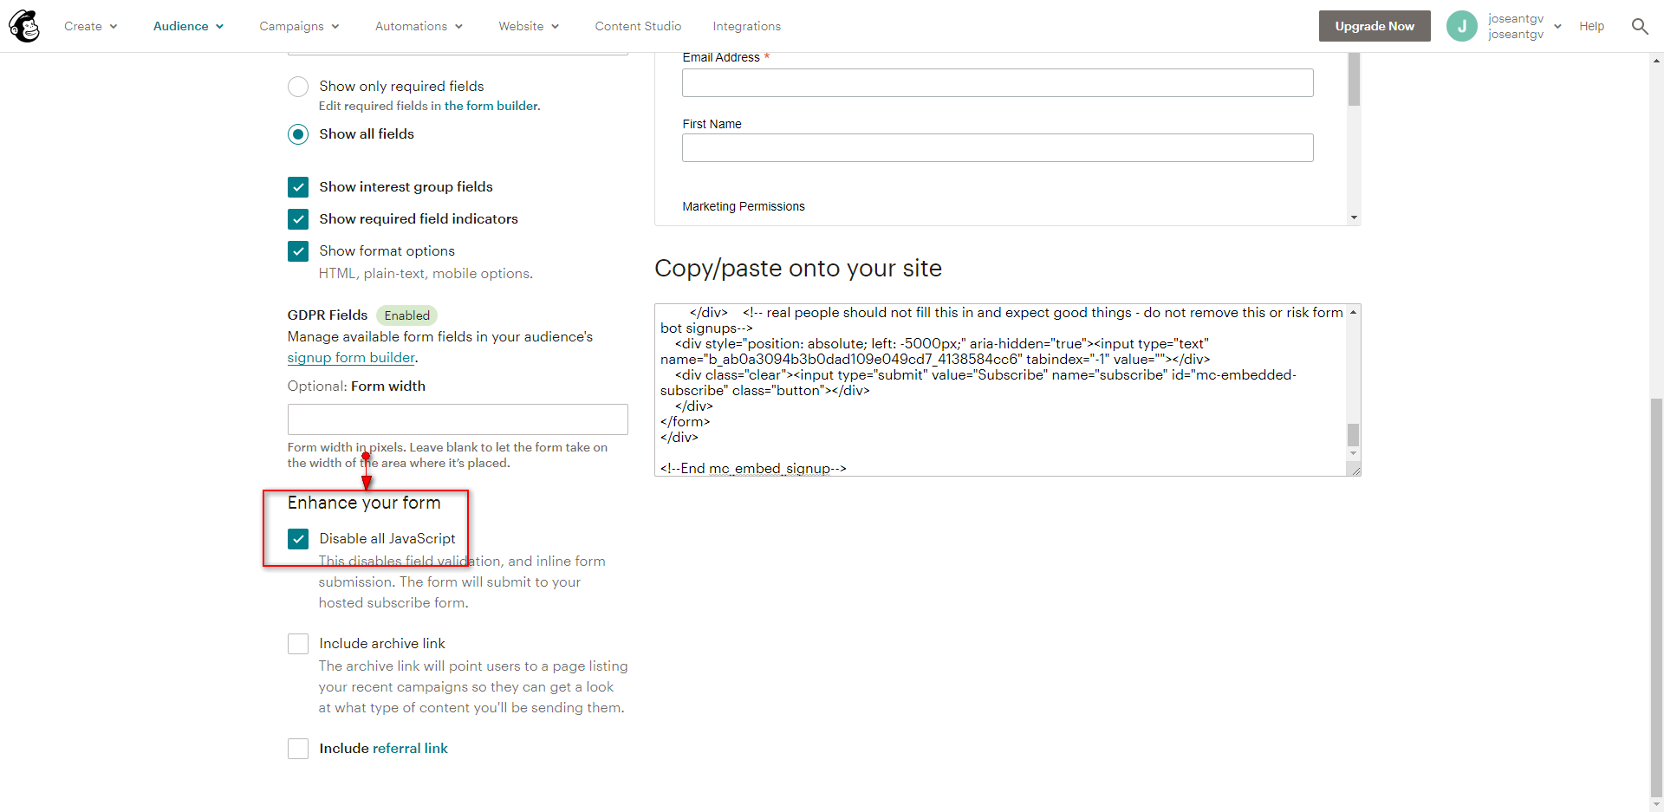Check the Include referral link box
Image resolution: width=1664 pixels, height=812 pixels.
[298, 749]
